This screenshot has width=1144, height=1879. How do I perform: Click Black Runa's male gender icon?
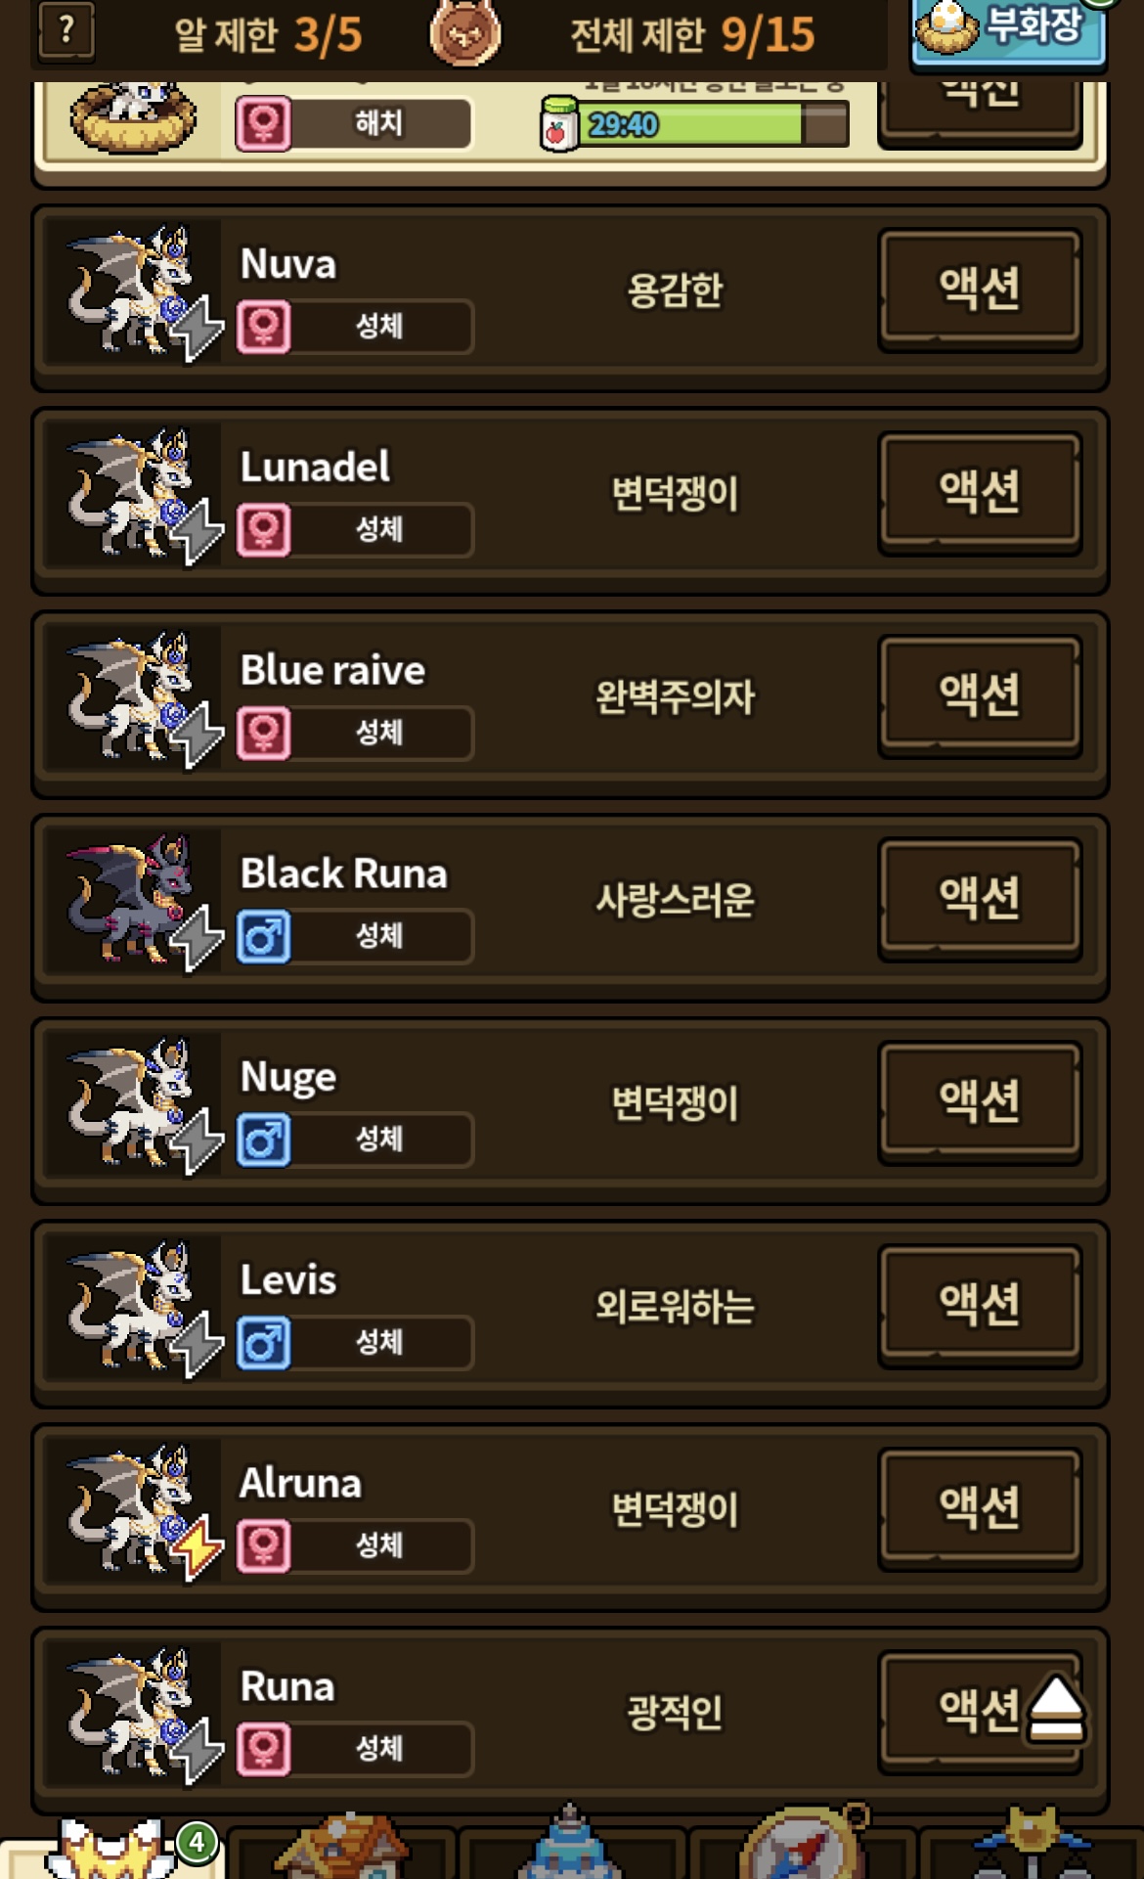pyautogui.click(x=264, y=936)
